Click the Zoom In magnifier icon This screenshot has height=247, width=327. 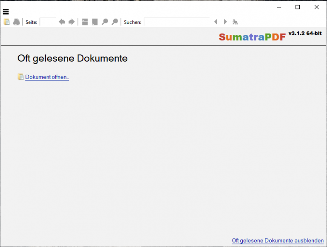pos(115,22)
